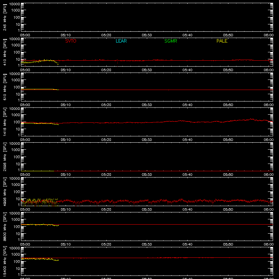Click yellow PALE trace in 15400 MHz panel
This screenshot has height=279, width=279.
pos(40,259)
